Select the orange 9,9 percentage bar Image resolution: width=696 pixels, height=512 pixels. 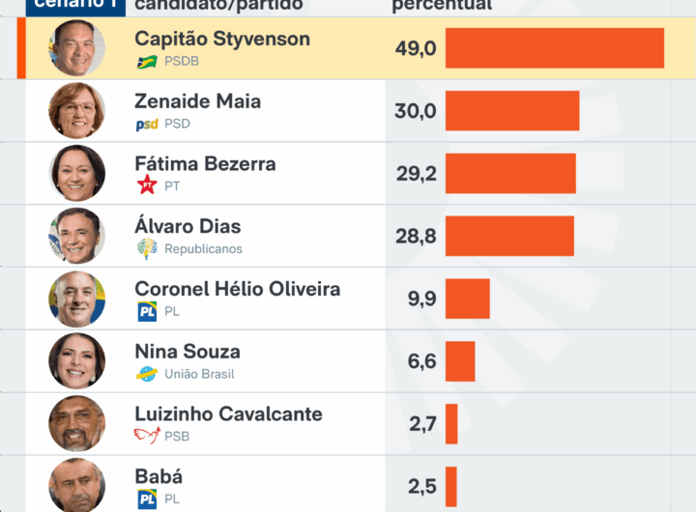pos(467,299)
